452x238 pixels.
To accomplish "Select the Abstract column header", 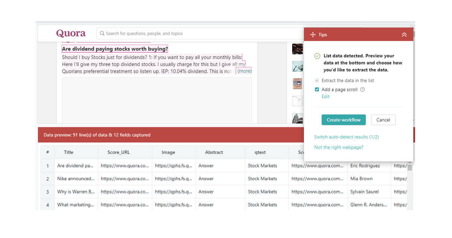I will point(214,152).
